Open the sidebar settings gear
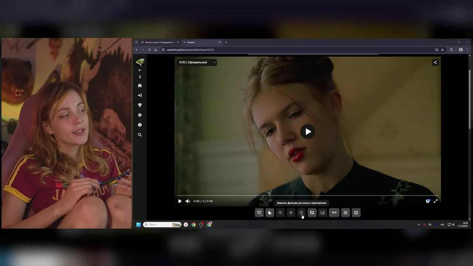 (140, 115)
